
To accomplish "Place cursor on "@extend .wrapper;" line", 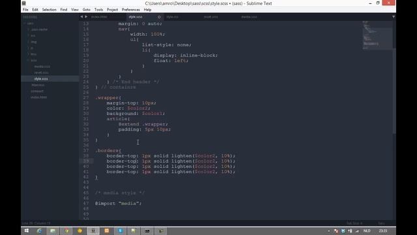I will [x=143, y=124].
